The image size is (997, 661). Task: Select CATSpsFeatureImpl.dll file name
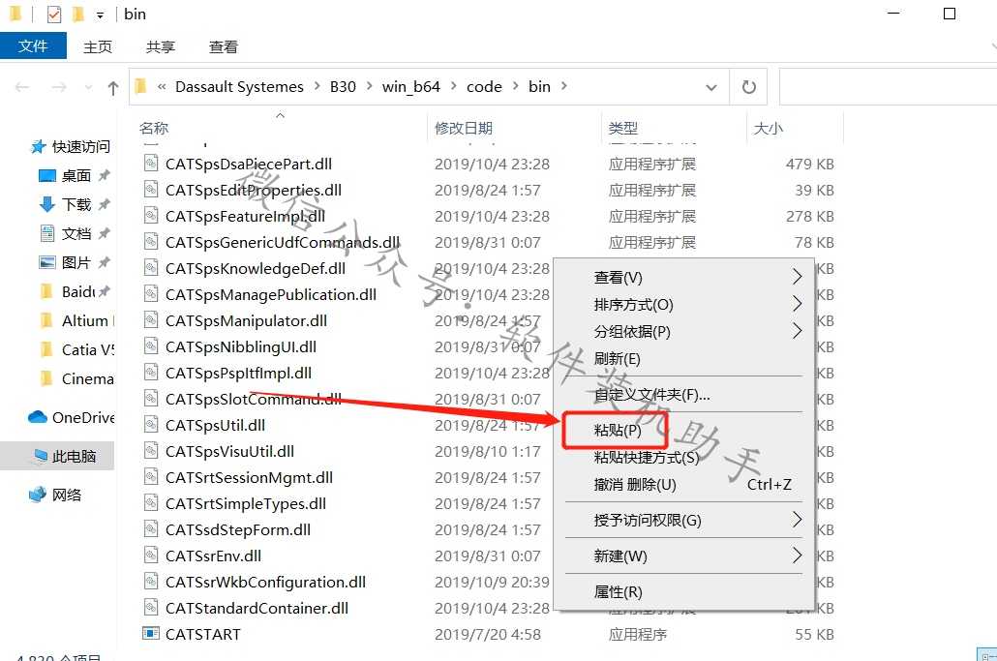246,216
